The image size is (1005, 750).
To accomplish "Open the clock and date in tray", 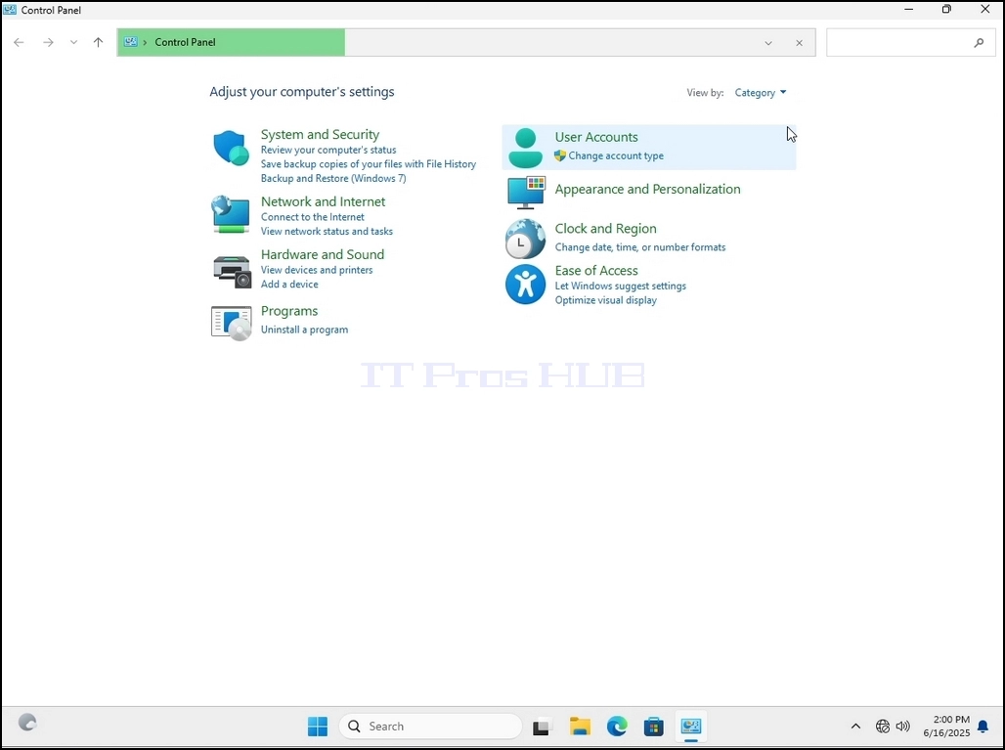I will 946,727.
